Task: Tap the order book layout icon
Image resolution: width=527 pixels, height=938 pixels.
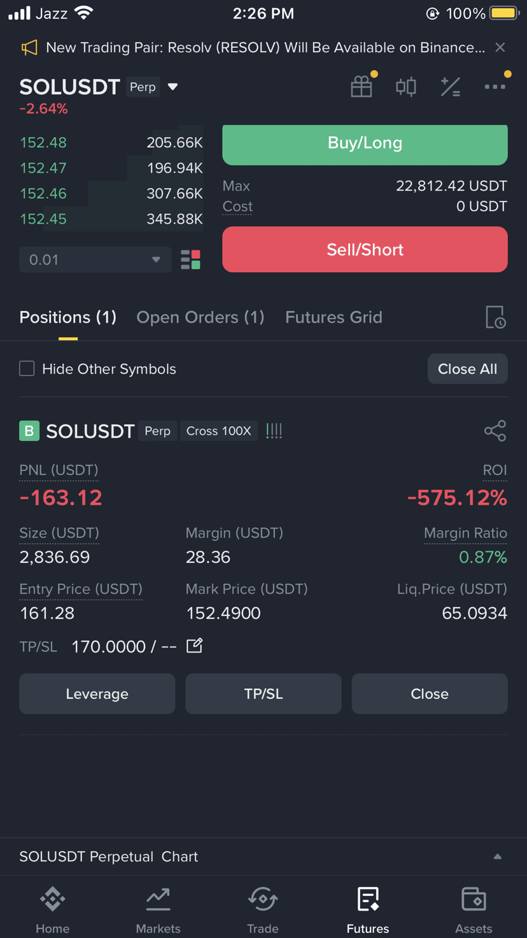Action: pos(190,259)
